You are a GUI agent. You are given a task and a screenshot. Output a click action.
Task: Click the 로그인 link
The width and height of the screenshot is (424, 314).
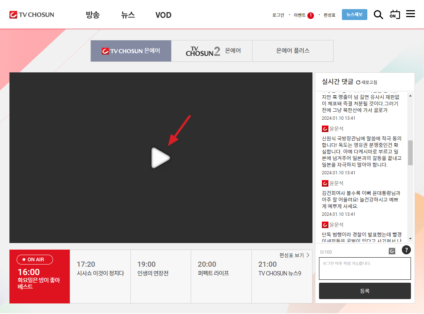278,15
